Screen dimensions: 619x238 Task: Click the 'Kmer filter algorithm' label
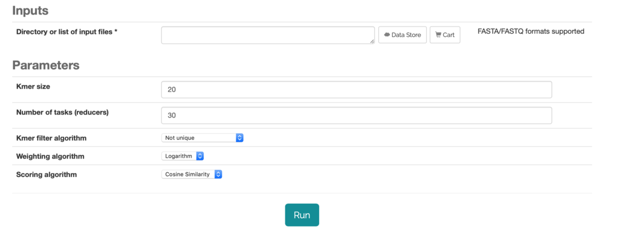(x=51, y=138)
